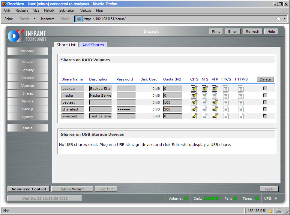The image size is (290, 215).
Task: Click the Log Out button
Action: [106, 189]
